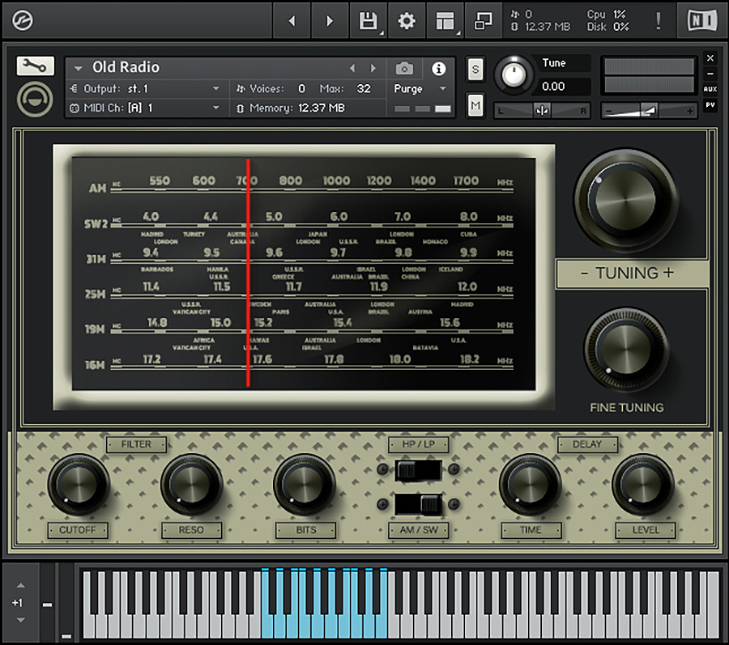Click the Max voices value 32
Viewport: 729px width, 645px height.
click(364, 88)
